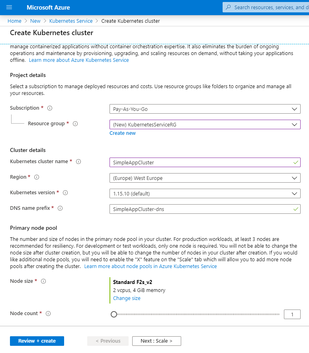The width and height of the screenshot is (309, 353).
Task: Click the Review + create button
Action: coord(37,341)
